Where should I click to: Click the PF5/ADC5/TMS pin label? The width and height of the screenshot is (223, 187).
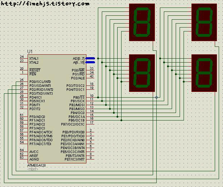(41, 136)
